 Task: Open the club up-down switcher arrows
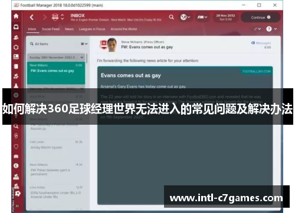[63, 17]
